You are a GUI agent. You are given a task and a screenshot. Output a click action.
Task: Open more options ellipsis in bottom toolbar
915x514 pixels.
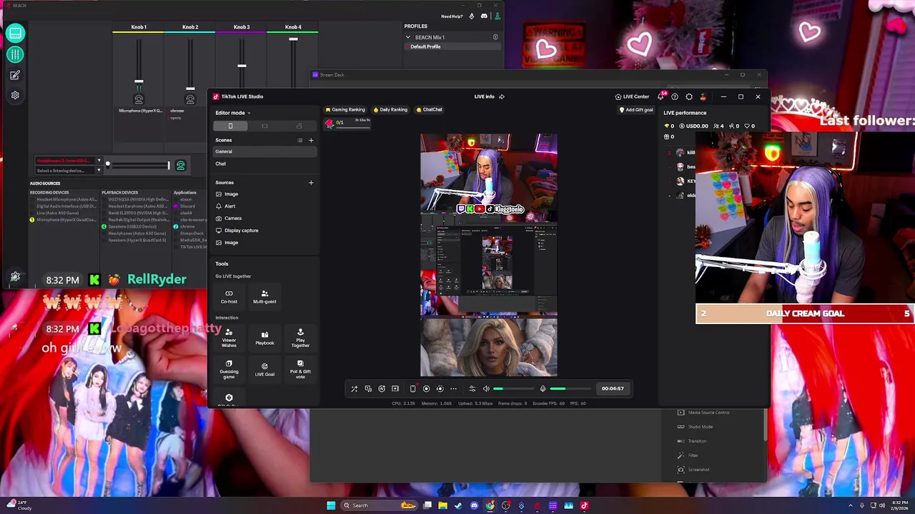453,388
